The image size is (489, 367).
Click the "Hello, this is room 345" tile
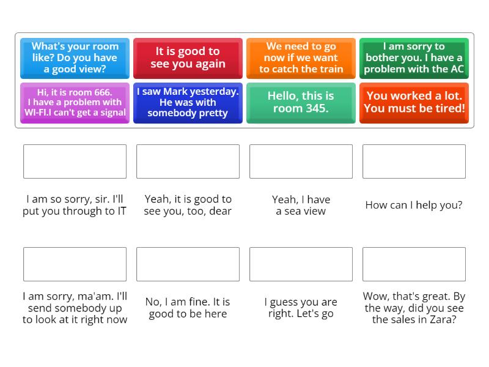tap(301, 103)
